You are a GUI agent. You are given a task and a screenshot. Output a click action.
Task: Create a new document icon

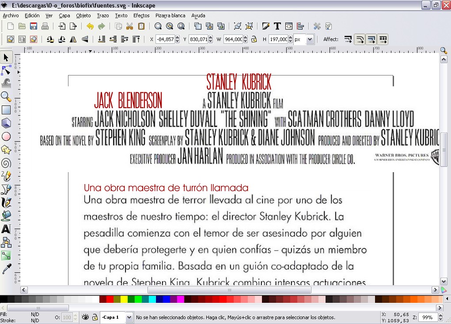(10, 26)
